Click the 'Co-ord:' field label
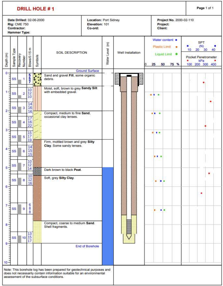Viewport: 223px width, 286px height. pos(93,28)
